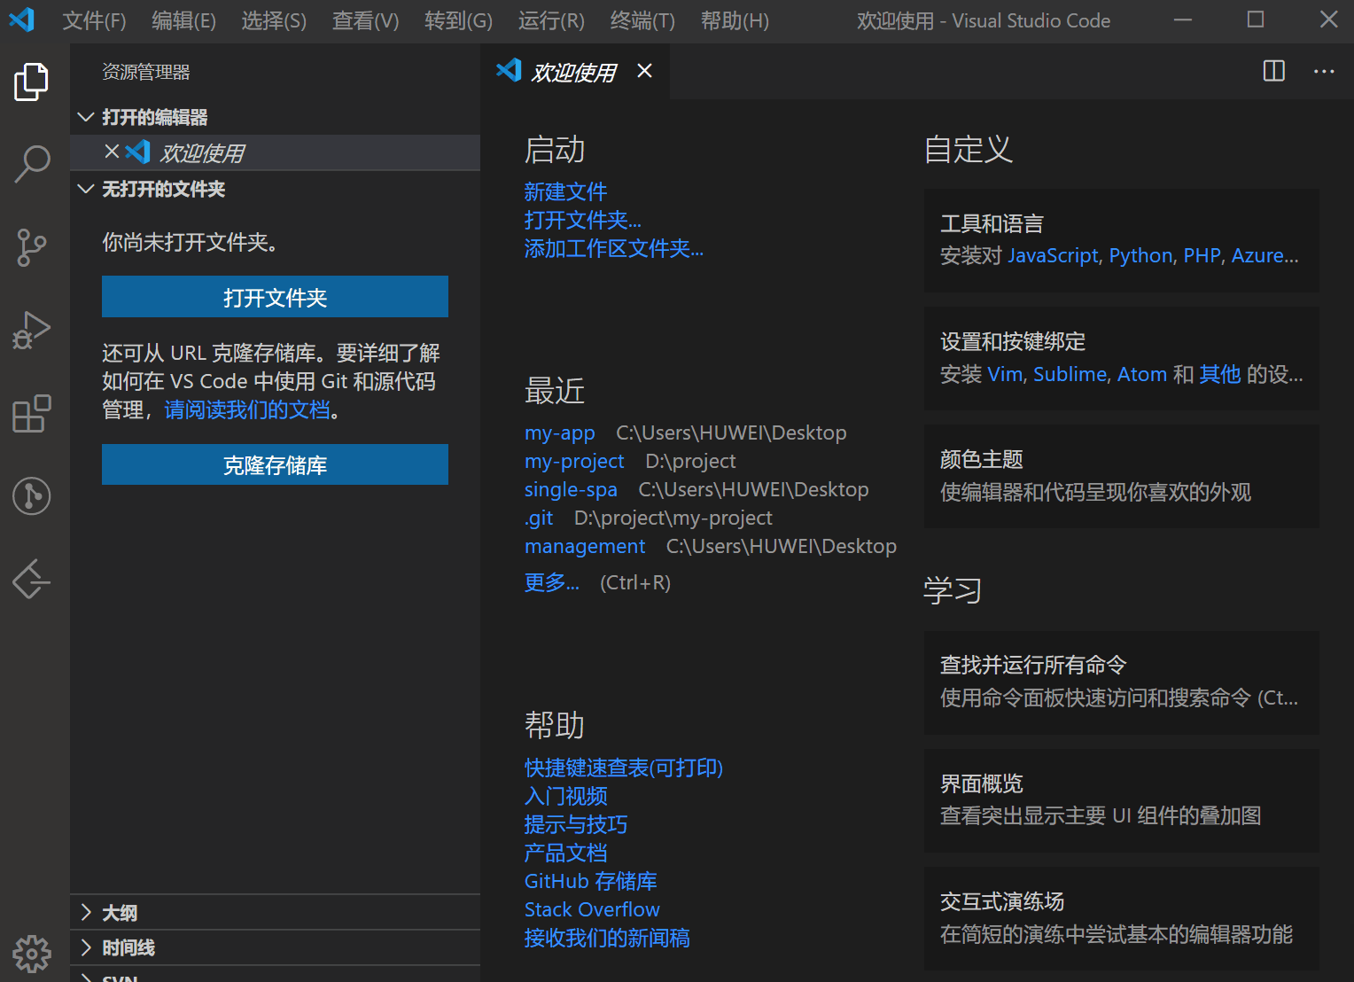
Task: Open 快捷键速查表(可打印) help link
Action: point(624,768)
